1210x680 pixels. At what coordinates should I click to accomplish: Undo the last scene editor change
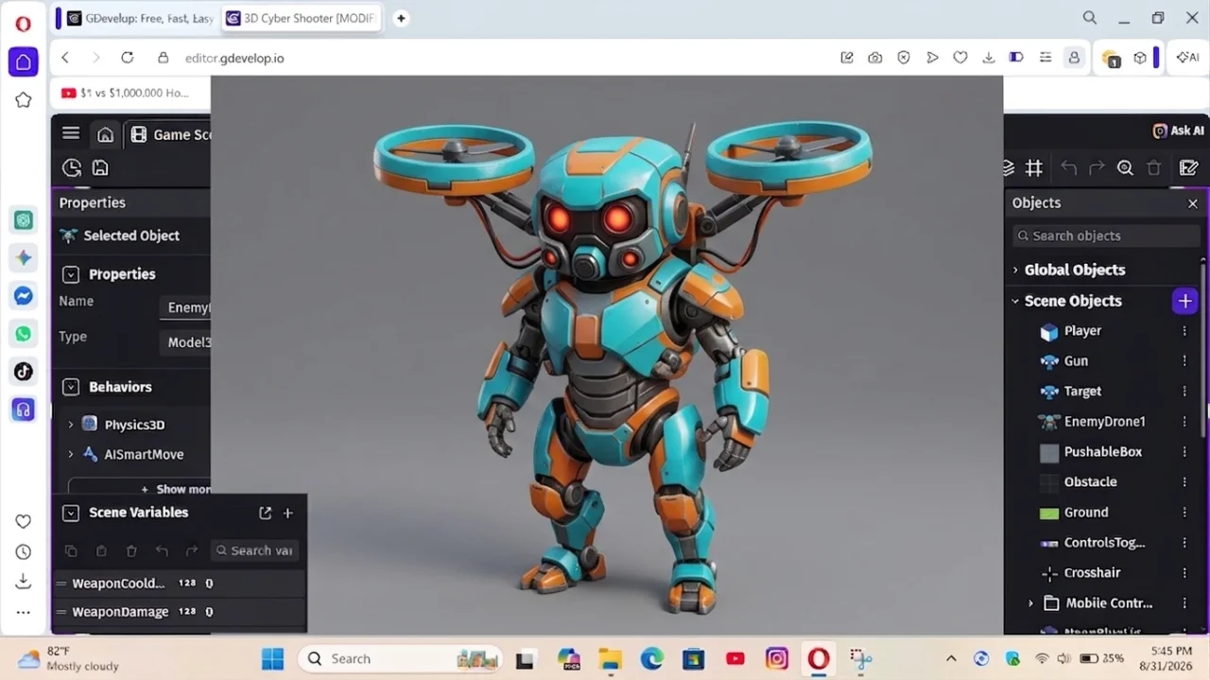[x=1068, y=167]
